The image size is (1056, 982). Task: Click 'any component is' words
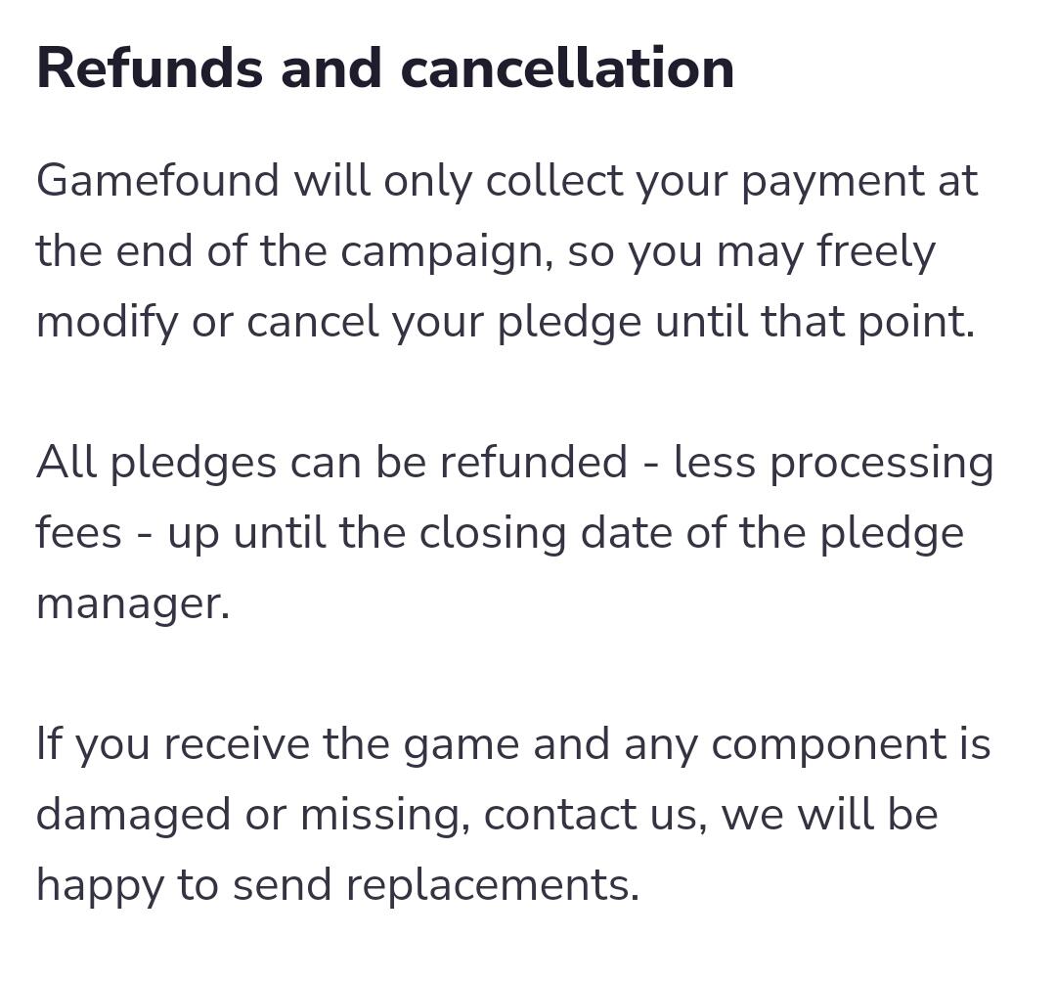coord(807,745)
